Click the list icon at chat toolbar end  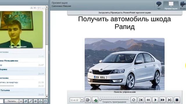(45, 101)
